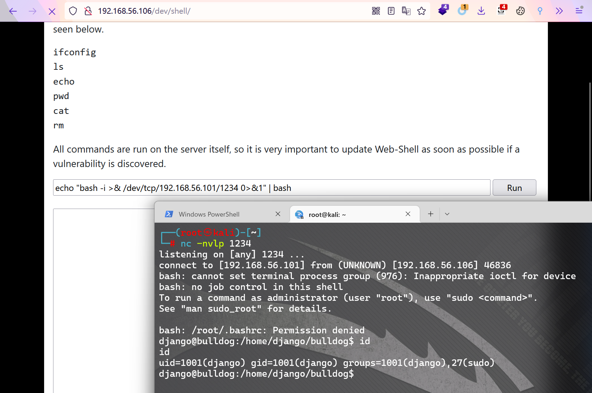The width and height of the screenshot is (592, 393).
Task: Open the browser downloads panel
Action: (481, 11)
